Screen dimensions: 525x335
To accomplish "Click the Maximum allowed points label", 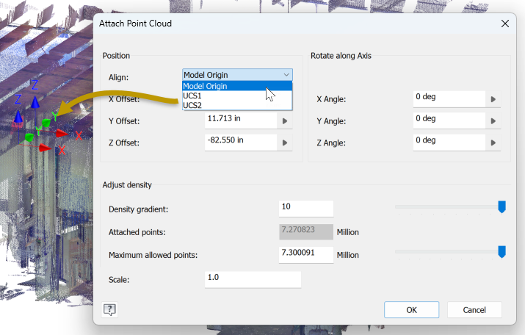I will coord(153,255).
